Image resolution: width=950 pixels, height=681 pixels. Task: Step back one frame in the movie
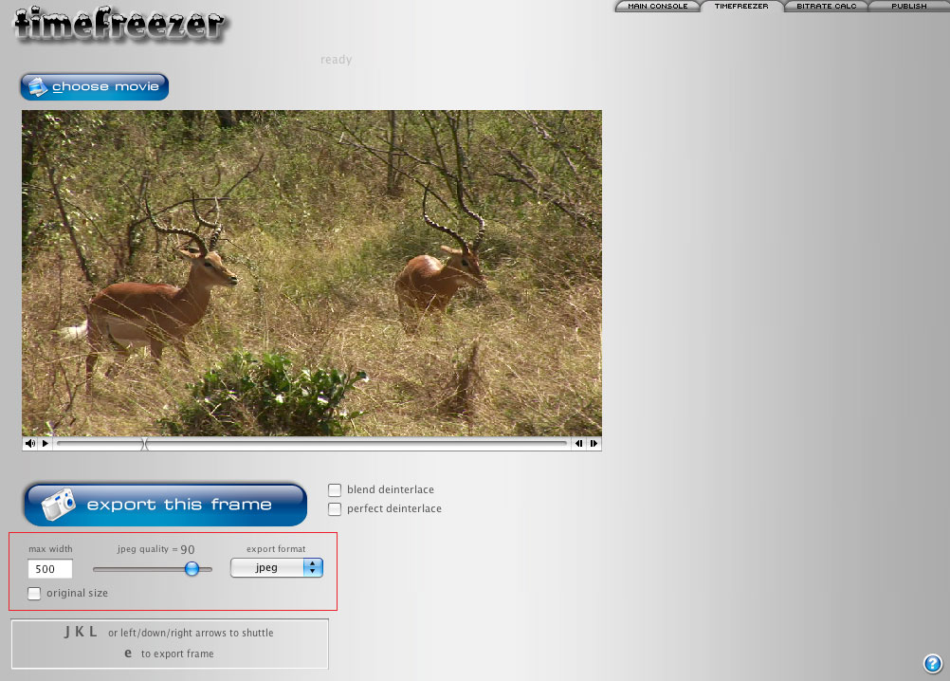tap(578, 443)
